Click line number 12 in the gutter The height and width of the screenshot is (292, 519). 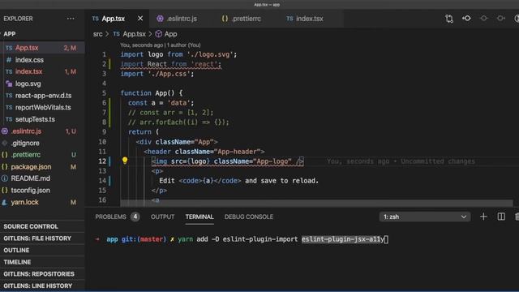coord(102,161)
